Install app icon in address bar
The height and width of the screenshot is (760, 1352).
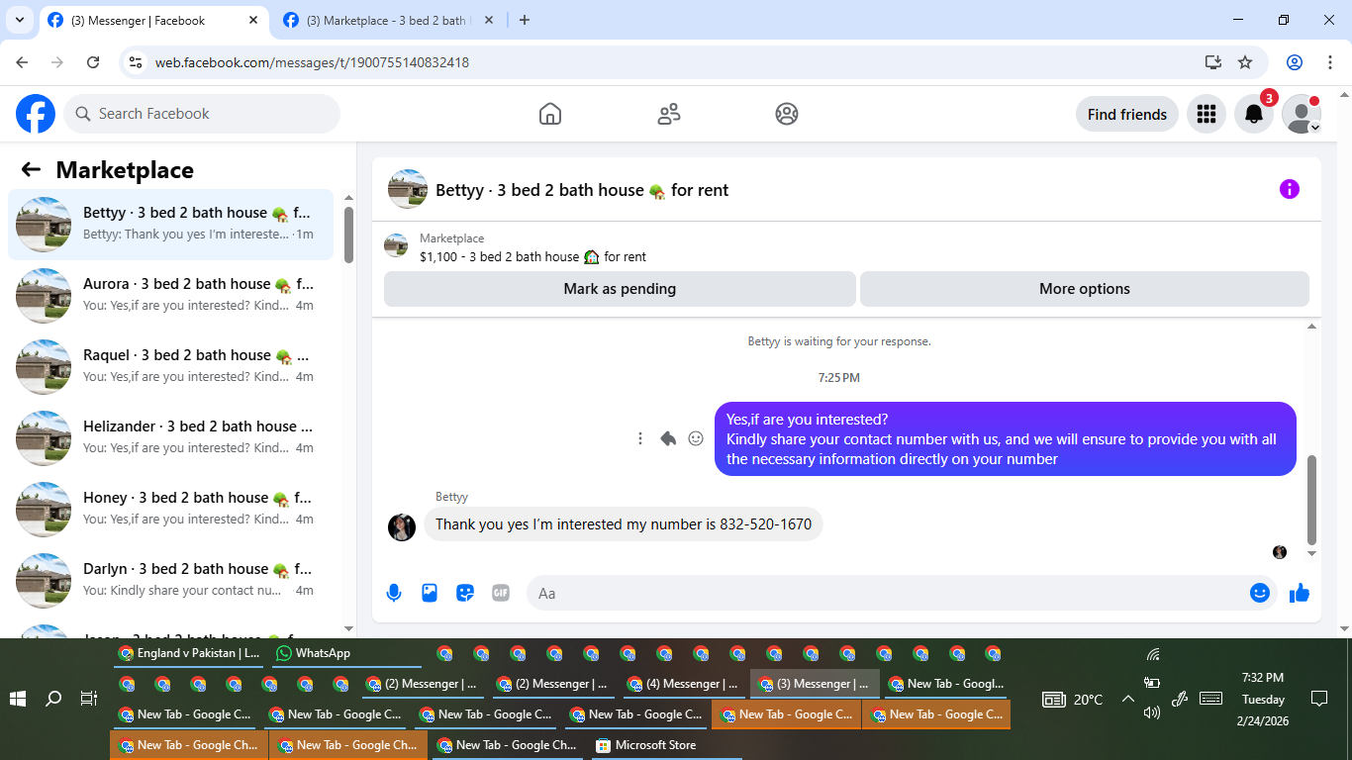pyautogui.click(x=1213, y=62)
